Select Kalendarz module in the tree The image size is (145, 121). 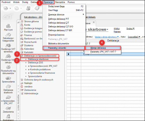point(29,49)
